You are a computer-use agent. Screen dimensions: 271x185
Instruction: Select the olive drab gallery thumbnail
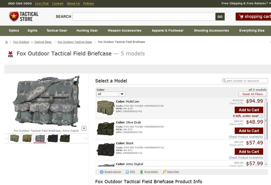65,138
